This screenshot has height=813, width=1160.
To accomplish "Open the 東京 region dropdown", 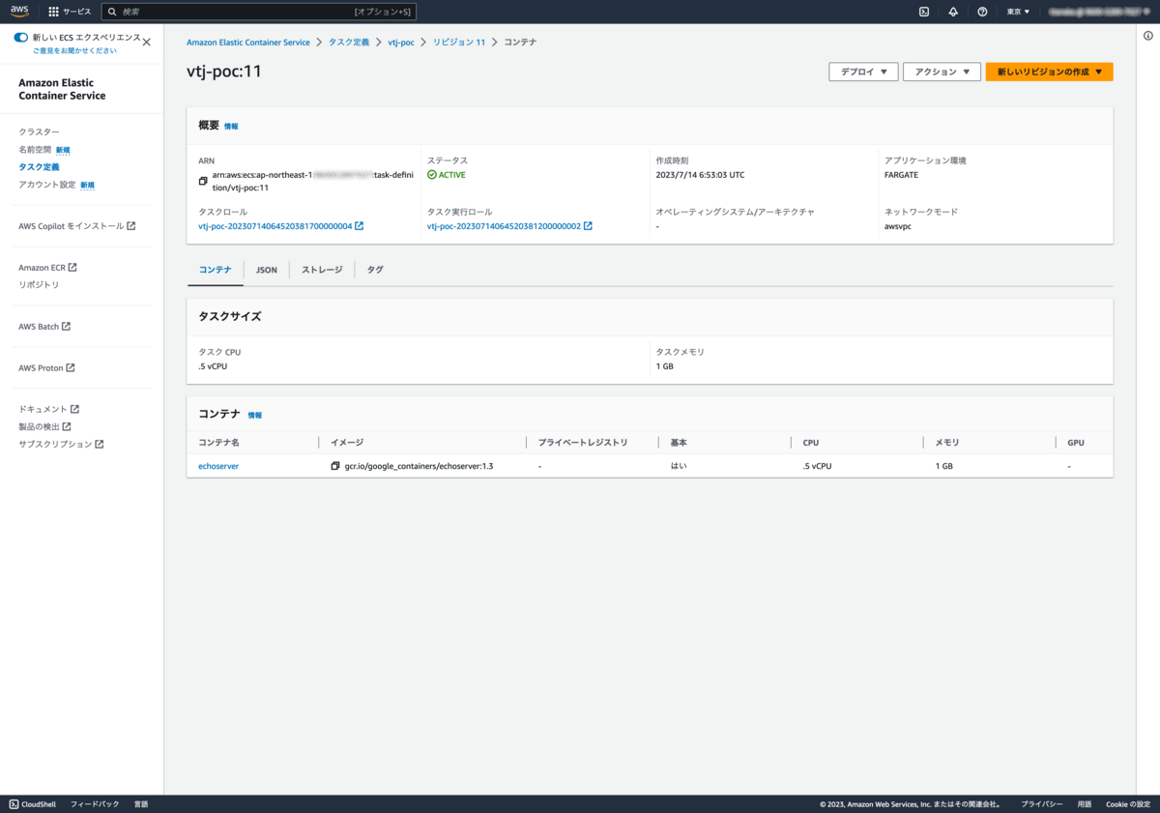I will (1018, 12).
